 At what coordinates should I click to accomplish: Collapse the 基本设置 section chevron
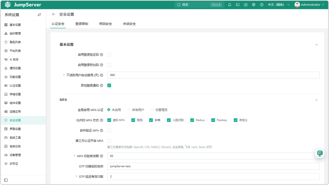pyautogui.click(x=317, y=45)
